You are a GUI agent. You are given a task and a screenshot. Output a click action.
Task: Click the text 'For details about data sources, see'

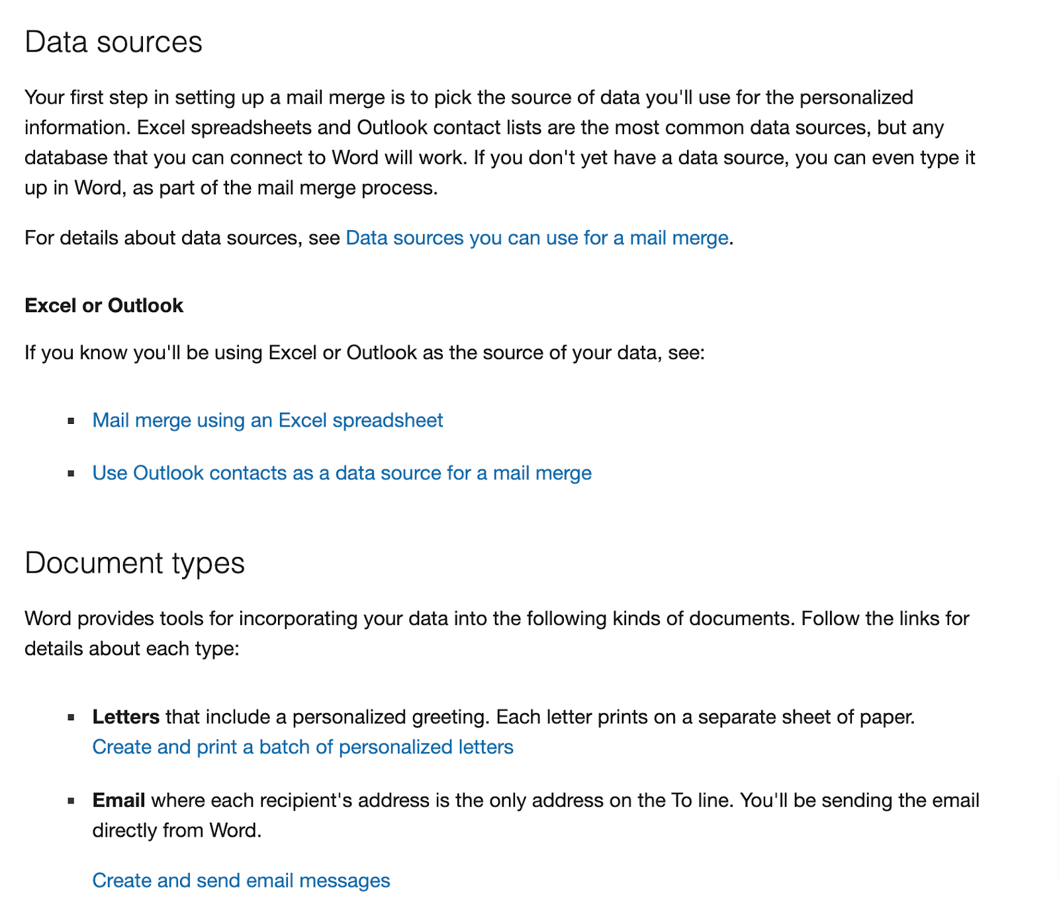(x=182, y=238)
